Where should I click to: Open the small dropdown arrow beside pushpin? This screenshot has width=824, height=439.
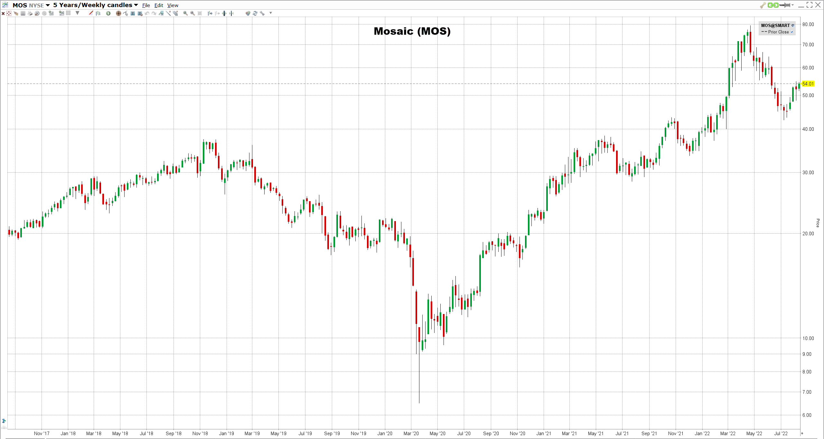[x=792, y=5]
